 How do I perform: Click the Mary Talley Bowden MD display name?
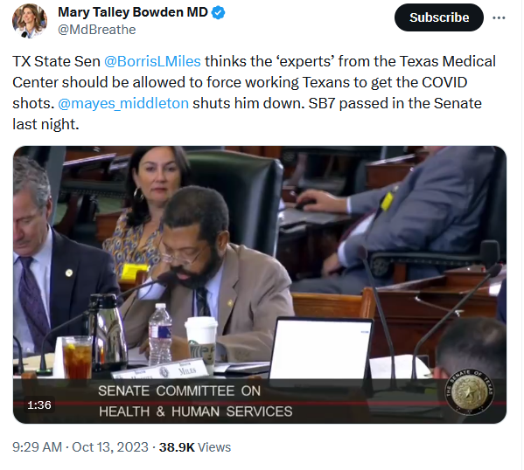tap(133, 12)
